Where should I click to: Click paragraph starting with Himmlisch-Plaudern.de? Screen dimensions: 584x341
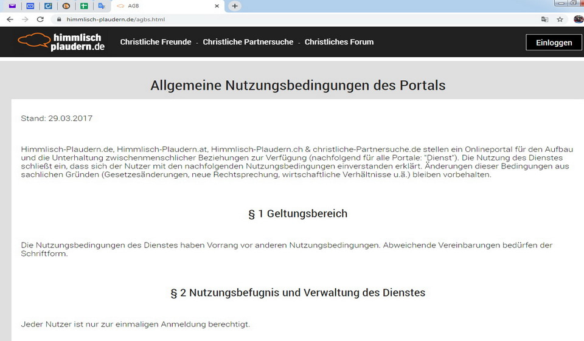point(297,162)
